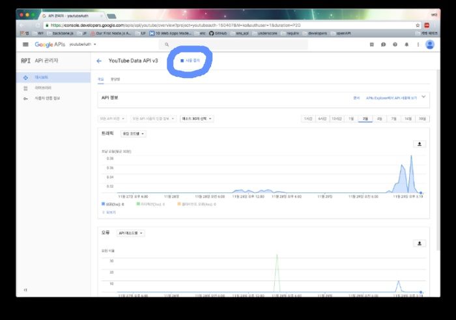Open the '10 Web Apps Made...' bookmark
This screenshot has width=456, height=320.
tap(171, 33)
